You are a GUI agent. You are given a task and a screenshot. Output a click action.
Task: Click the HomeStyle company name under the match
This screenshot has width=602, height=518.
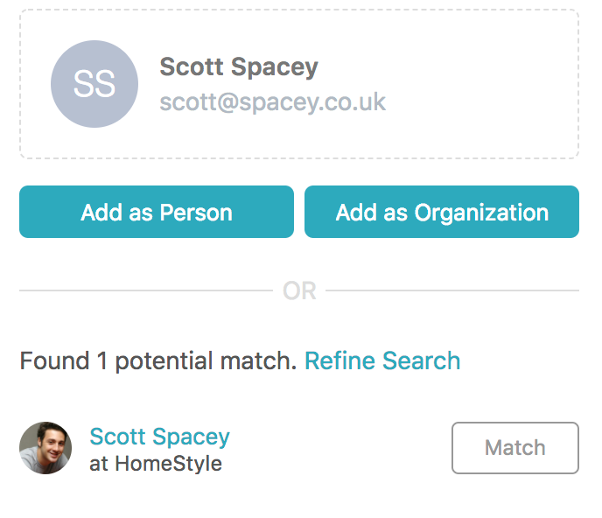click(168, 464)
